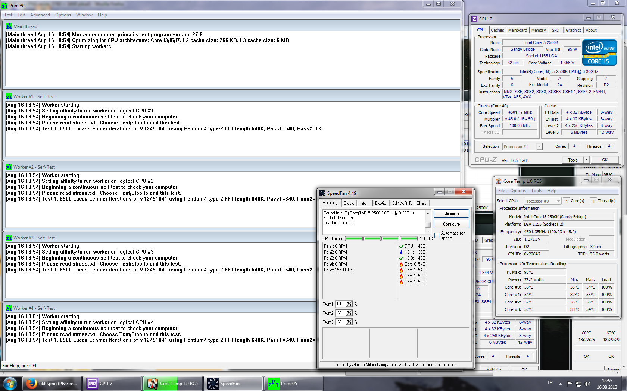
Task: Click the SpeedFan log scrollbar down arrow
Action: 428,231
